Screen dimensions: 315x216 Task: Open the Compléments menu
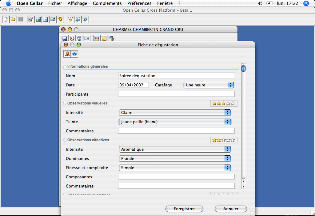[107, 3]
